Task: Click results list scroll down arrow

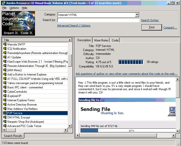Action: click(x=70, y=126)
